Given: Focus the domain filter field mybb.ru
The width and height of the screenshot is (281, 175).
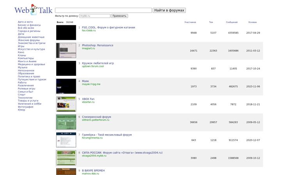Looking at the screenshot, I should pos(95,16).
